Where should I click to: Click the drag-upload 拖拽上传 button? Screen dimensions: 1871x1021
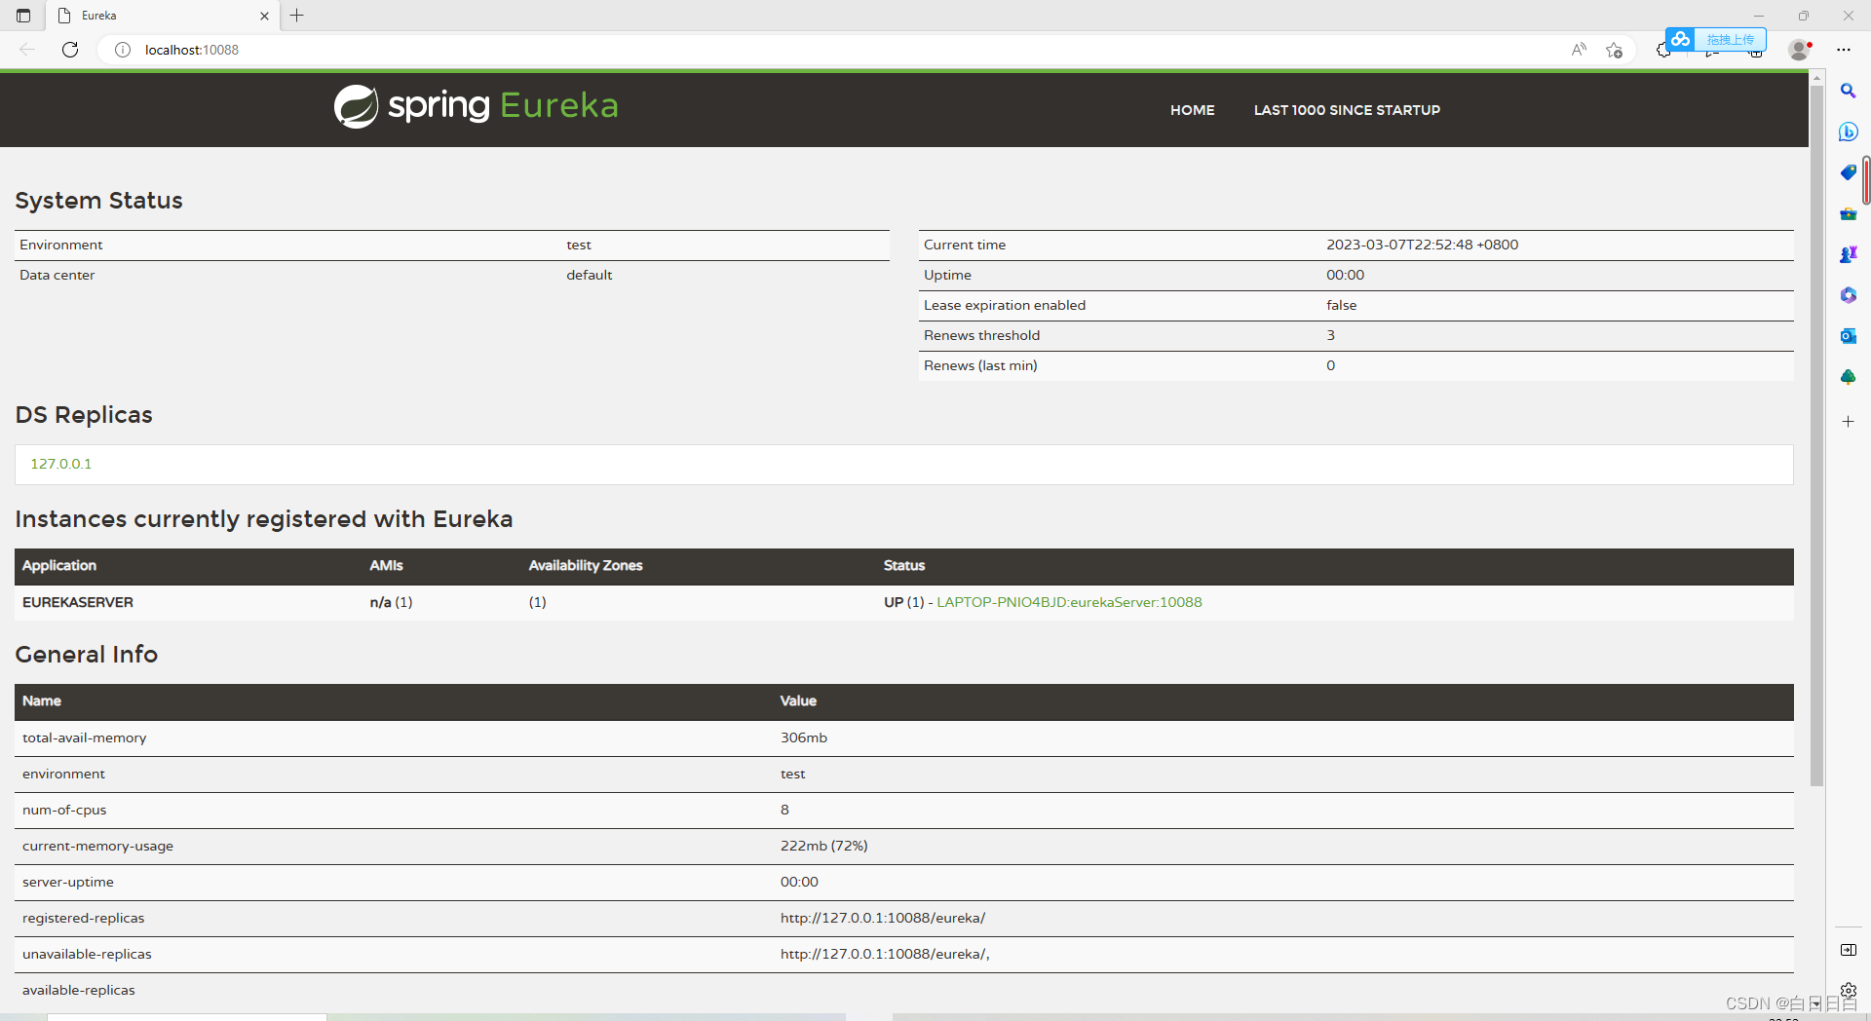1730,39
